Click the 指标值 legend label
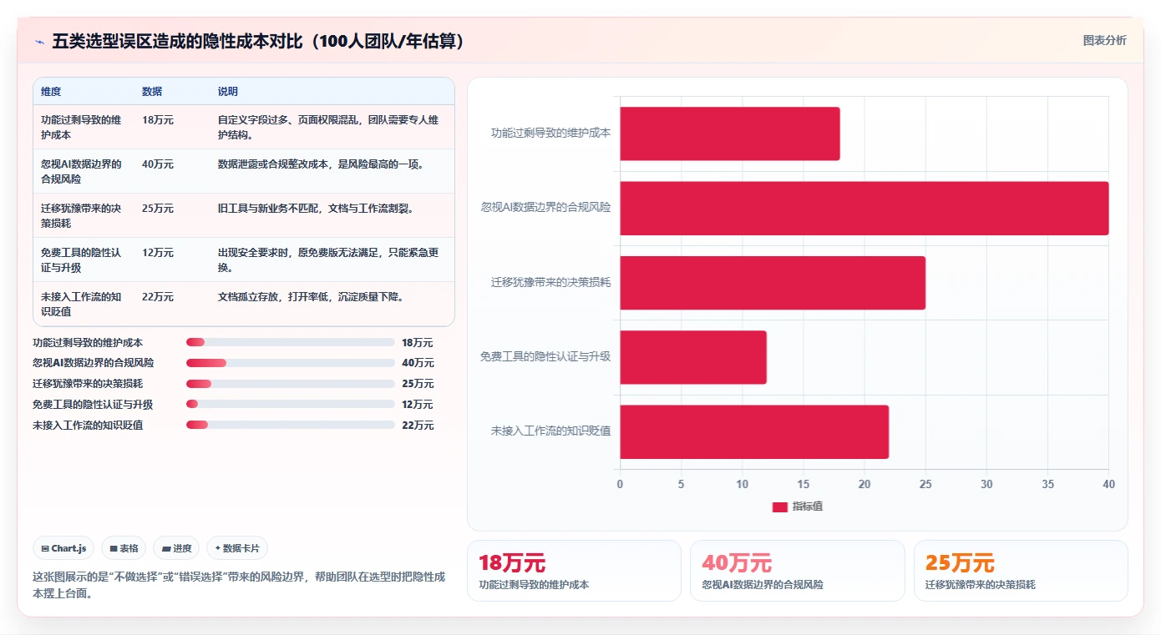 point(808,506)
